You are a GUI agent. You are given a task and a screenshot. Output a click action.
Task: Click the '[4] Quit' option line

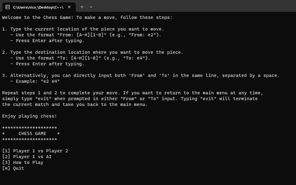[x=13, y=168]
